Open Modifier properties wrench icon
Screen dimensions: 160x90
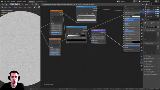point(142,50)
